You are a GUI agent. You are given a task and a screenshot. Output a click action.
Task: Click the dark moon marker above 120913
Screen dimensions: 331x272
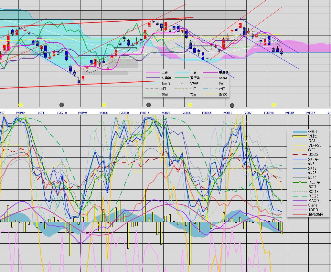[232, 105]
